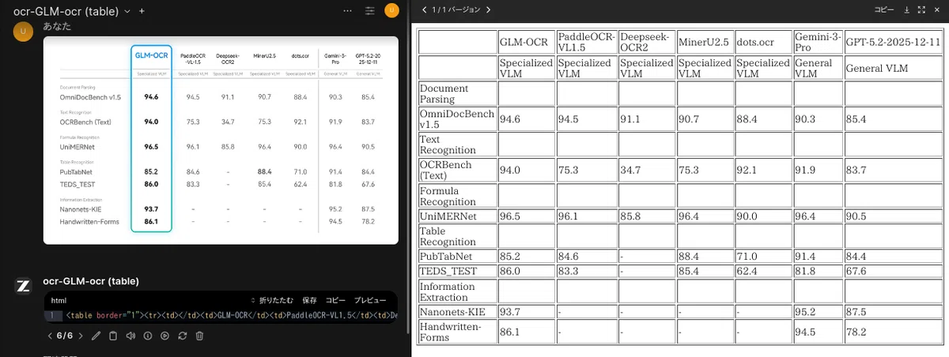Click the '34.7' cell in OCRBench row
Viewport: 949px width, 357px height.
click(647, 170)
